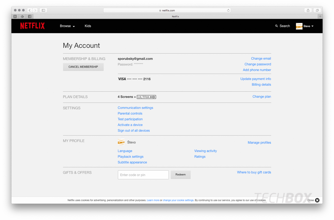Focus the Enter code or pin field
Viewport: 334px width, 220px height.
[143, 175]
